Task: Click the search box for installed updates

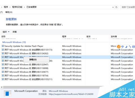Action: (128, 7)
